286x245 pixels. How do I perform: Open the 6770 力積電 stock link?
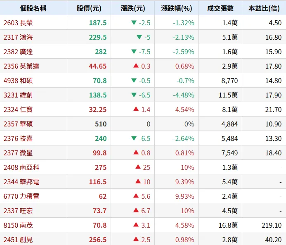(21, 196)
